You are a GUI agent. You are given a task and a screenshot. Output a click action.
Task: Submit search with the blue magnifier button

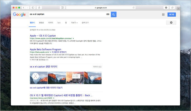tap(114, 14)
